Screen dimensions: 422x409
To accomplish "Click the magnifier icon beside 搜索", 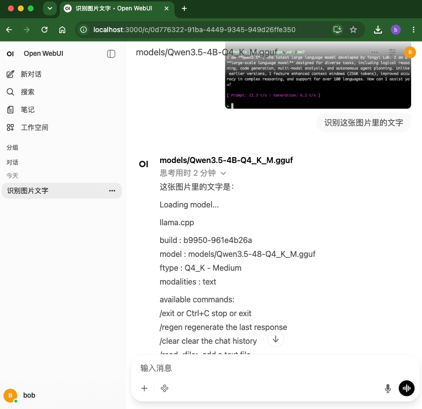I will click(10, 92).
